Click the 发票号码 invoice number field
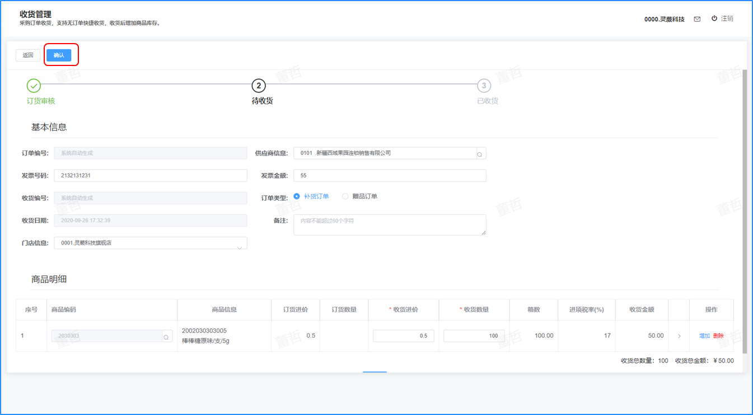 [x=150, y=176]
